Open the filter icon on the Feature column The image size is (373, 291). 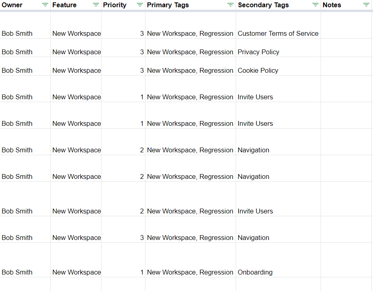(95, 5)
